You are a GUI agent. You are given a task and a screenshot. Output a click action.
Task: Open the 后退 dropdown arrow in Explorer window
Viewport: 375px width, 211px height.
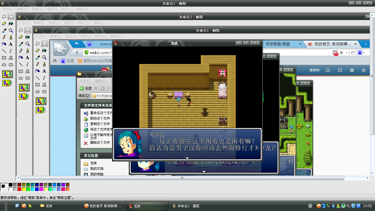pos(96,88)
